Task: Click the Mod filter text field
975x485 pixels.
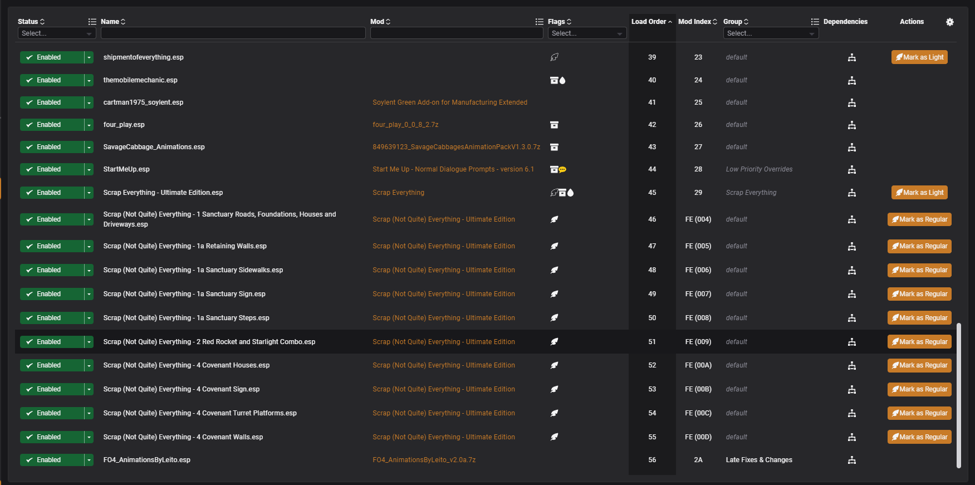Action: (457, 33)
